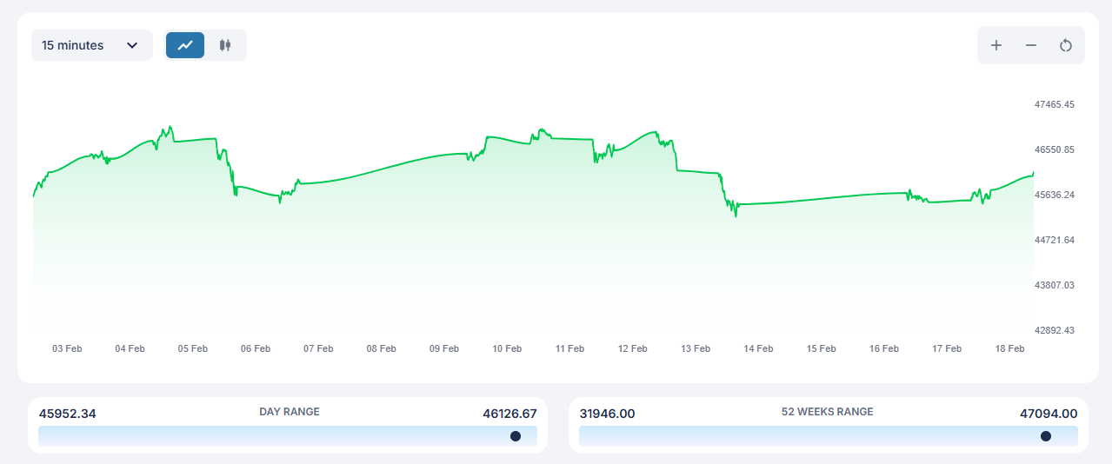Screen dimensions: 1112x464
Task: Click the 52 Weeks Range slider dot
Action: click(x=1046, y=436)
